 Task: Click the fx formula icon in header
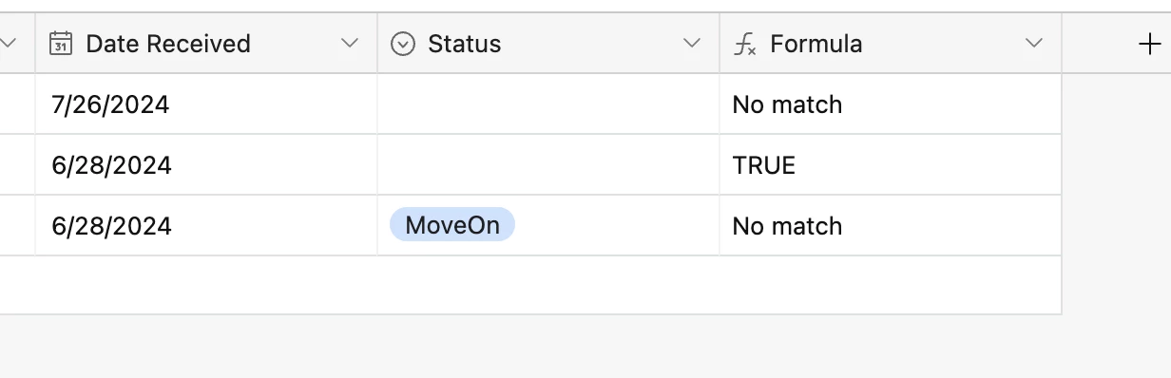coord(745,44)
